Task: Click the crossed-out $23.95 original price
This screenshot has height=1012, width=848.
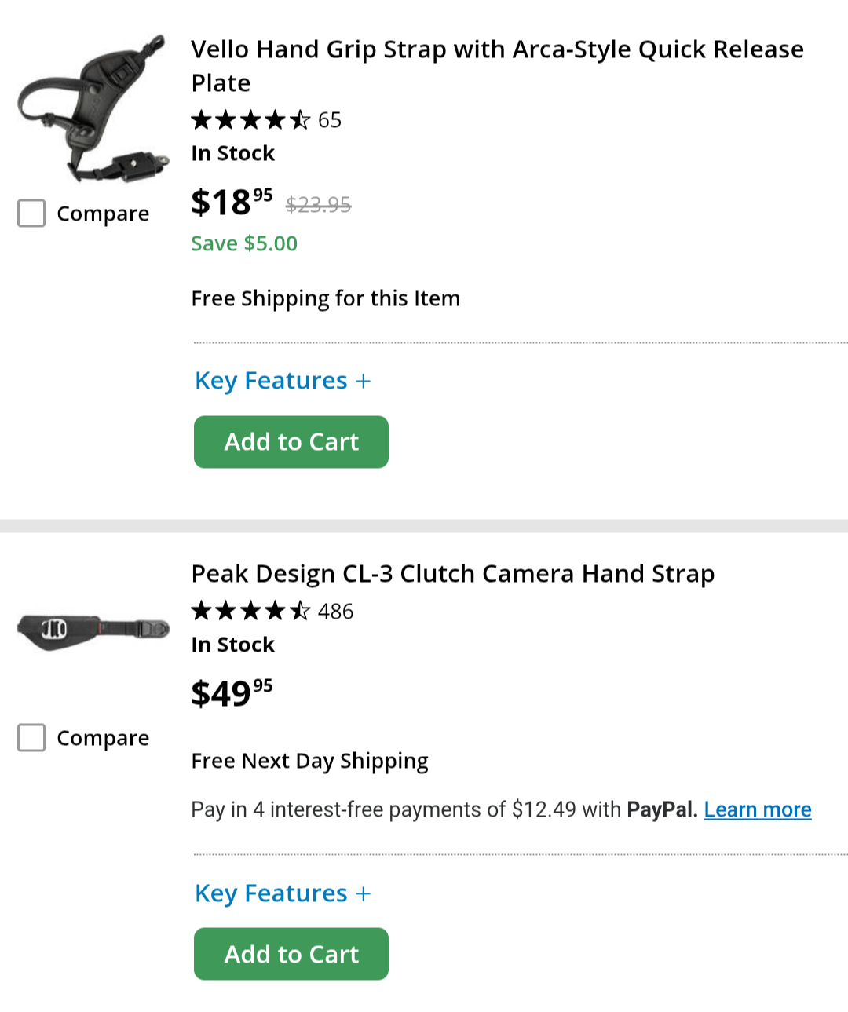Action: point(318,205)
